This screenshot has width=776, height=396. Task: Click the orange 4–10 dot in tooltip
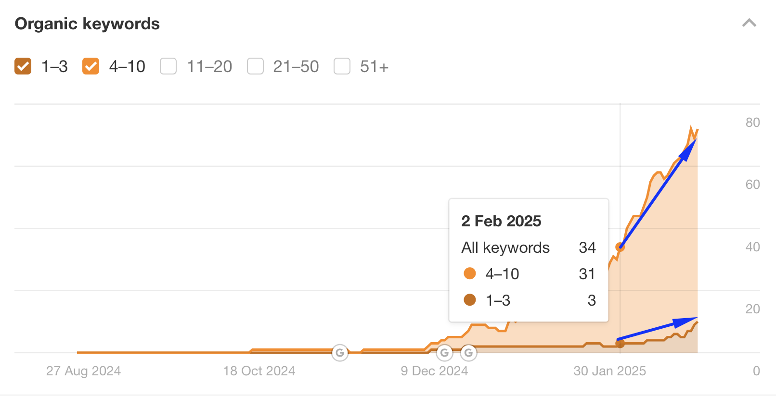click(469, 274)
